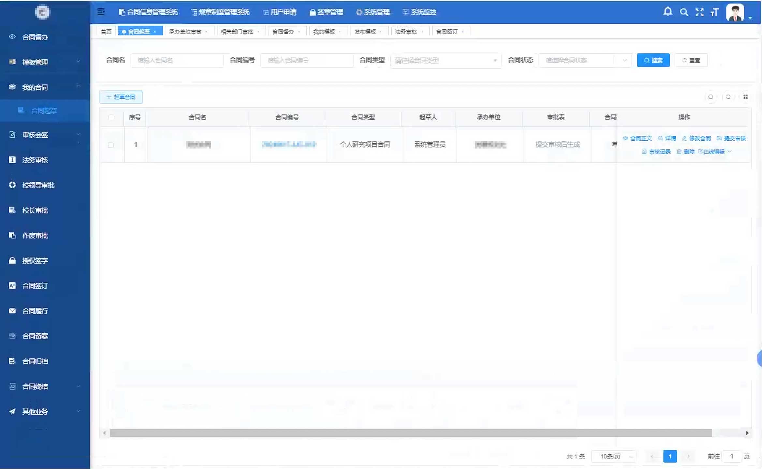Expand 其他业务 in the sidebar
Screen dimensions: 762x469
tap(45, 411)
